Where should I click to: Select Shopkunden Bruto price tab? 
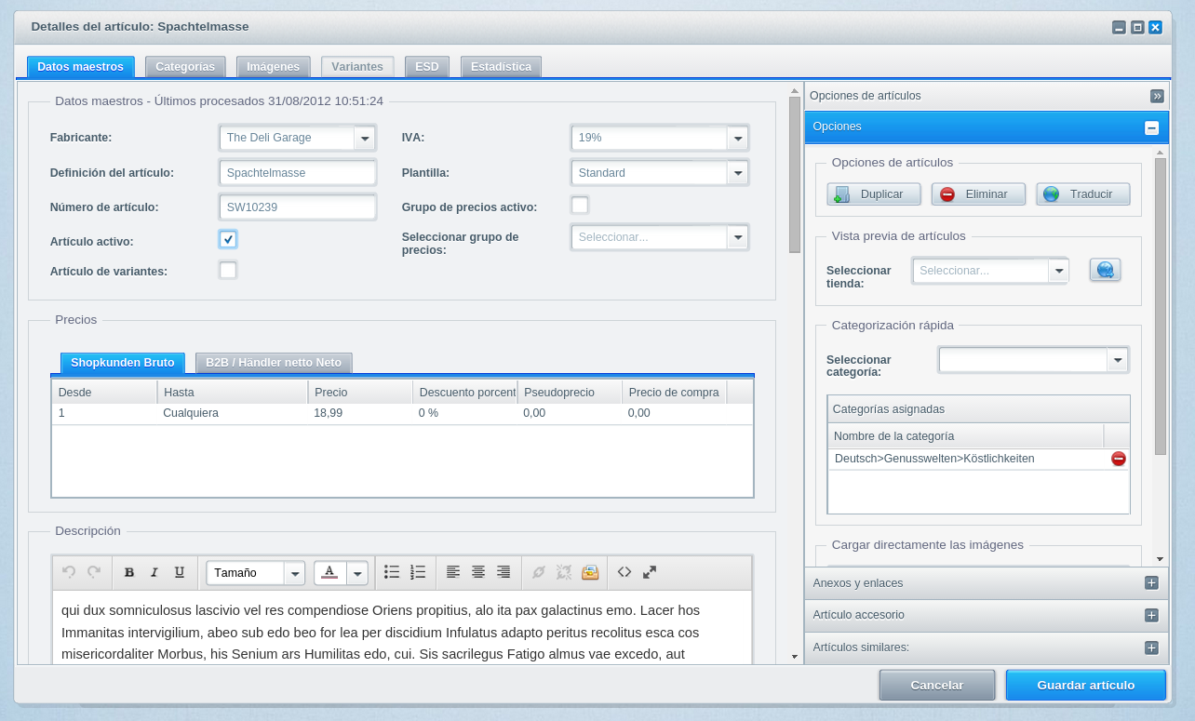click(x=123, y=363)
